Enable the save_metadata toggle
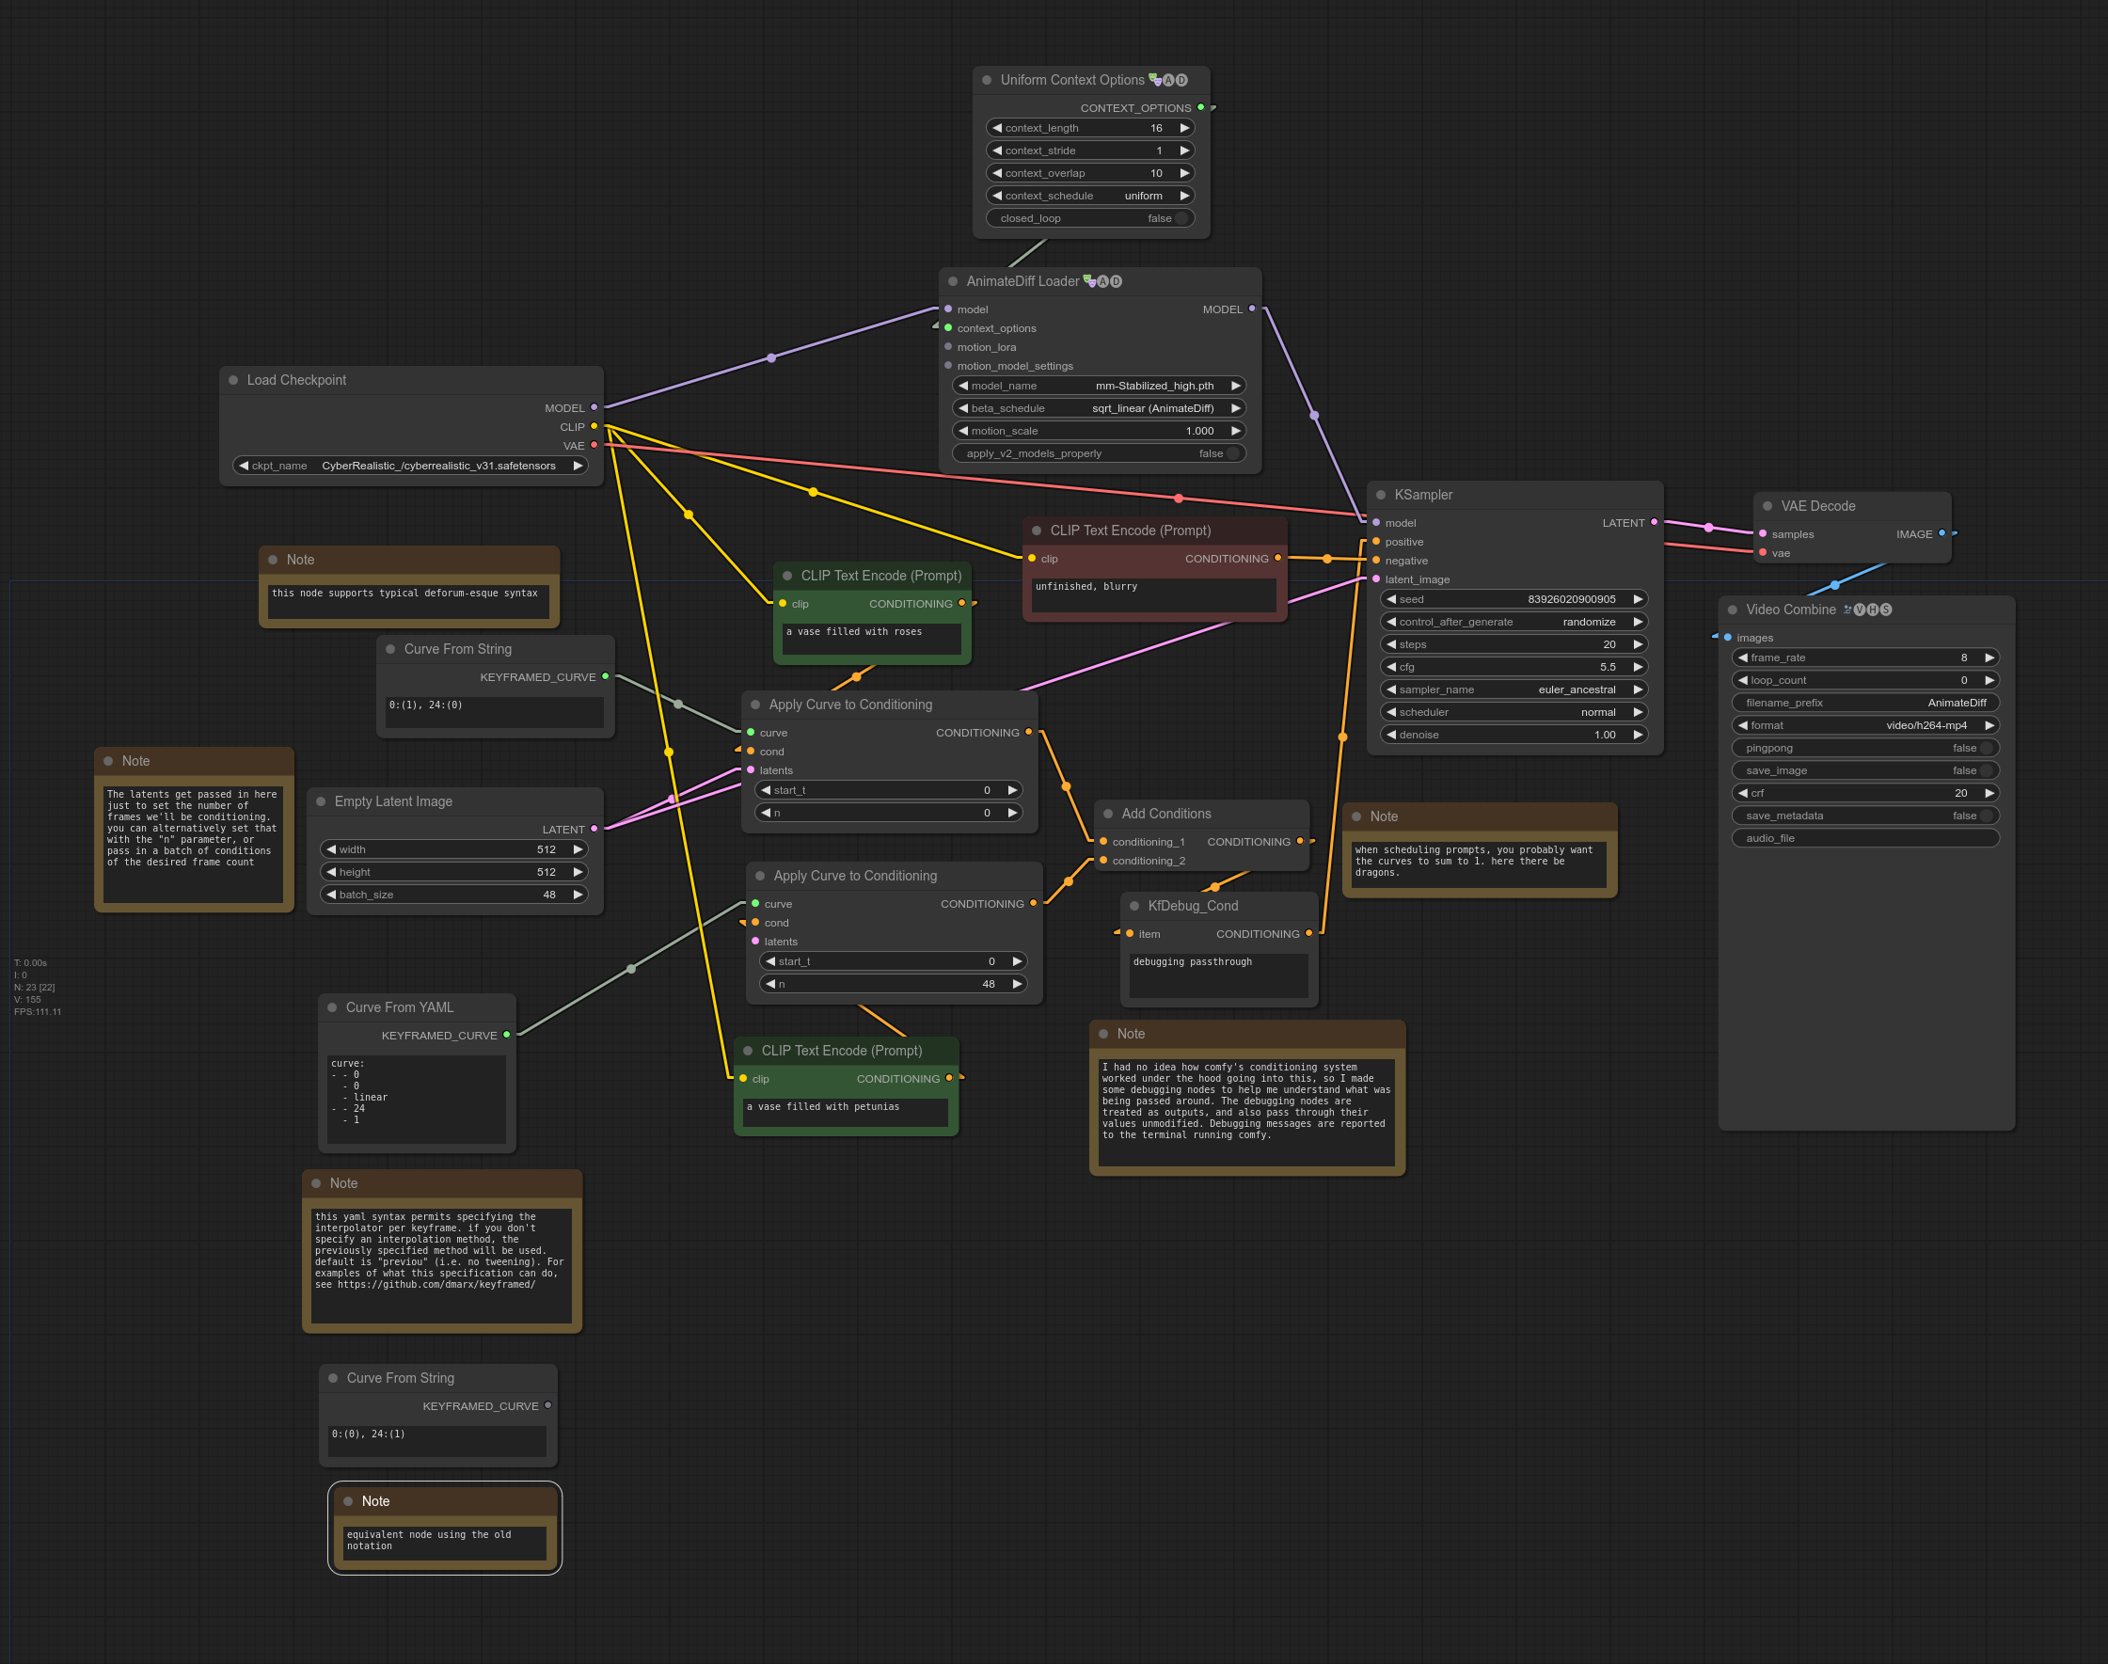The width and height of the screenshot is (2108, 1664). tap(1986, 816)
